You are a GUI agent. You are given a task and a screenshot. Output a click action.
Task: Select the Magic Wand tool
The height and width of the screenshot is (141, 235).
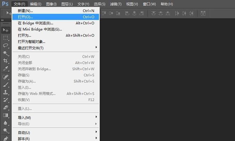pyautogui.click(x=6, y=53)
